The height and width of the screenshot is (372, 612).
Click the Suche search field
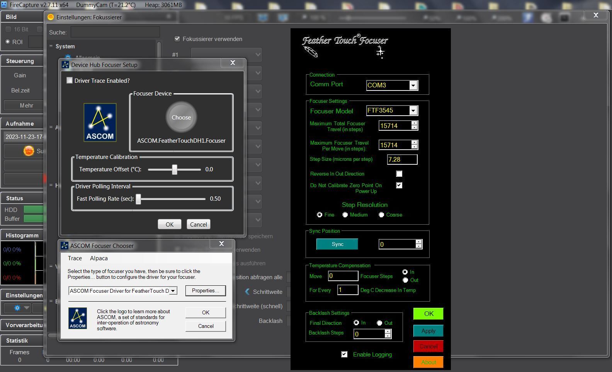[x=115, y=32]
